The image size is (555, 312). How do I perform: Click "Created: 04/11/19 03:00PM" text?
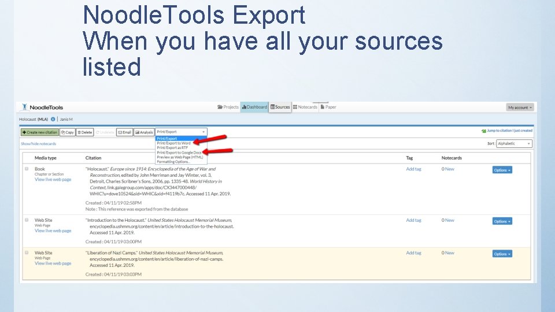click(113, 242)
